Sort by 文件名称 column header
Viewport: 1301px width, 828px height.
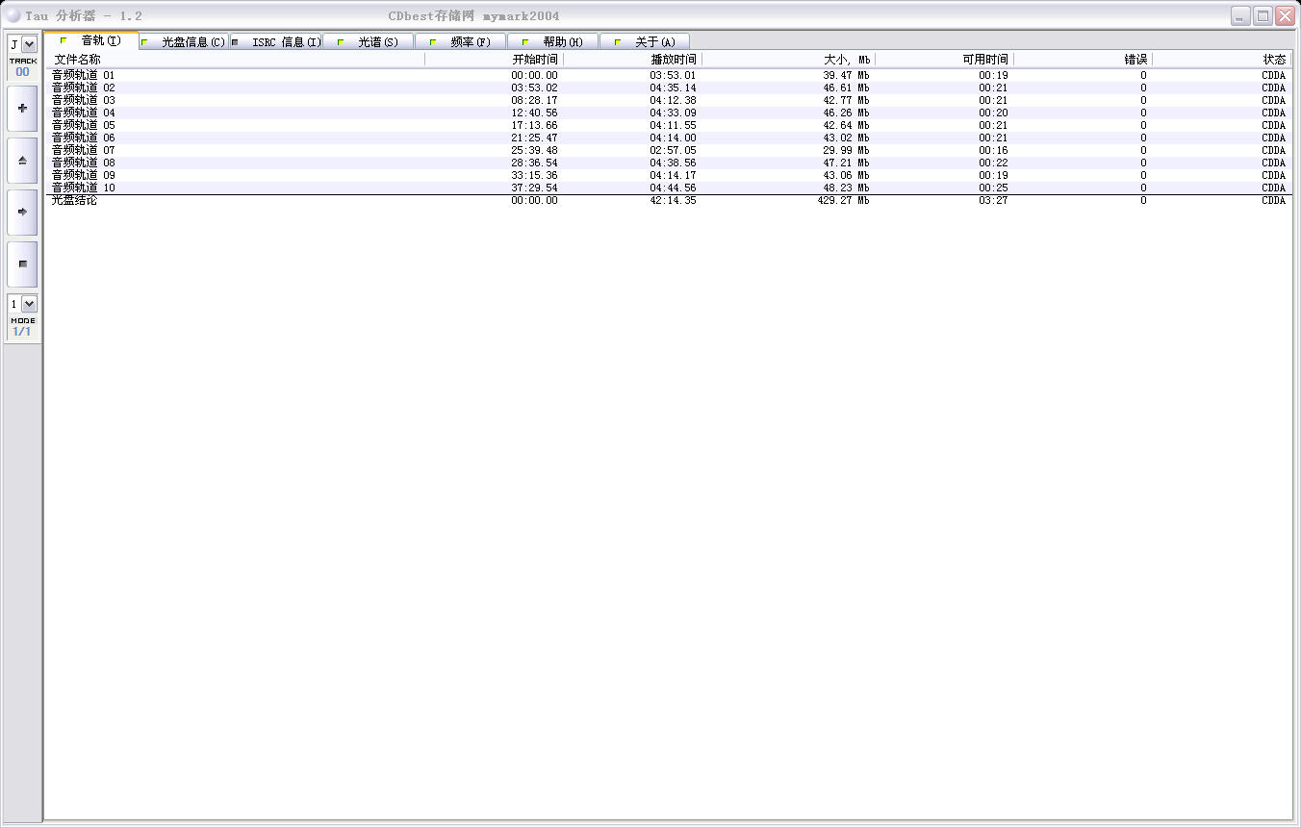[236, 60]
